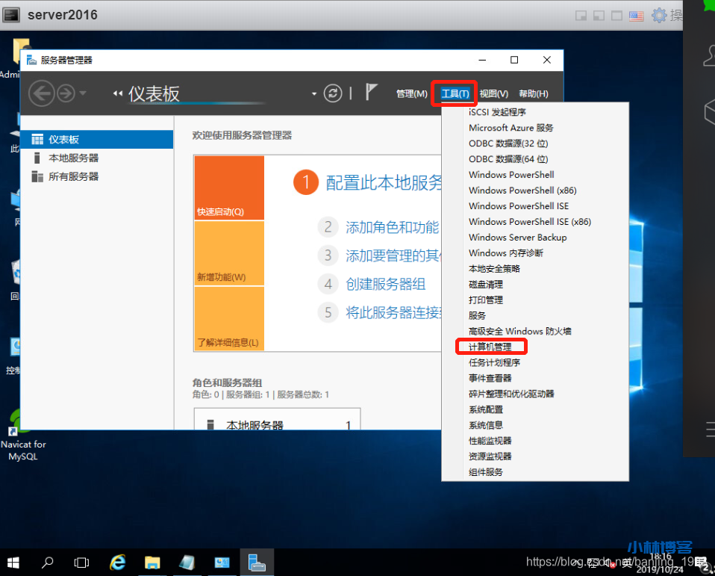Click the forward navigation arrow

(66, 93)
